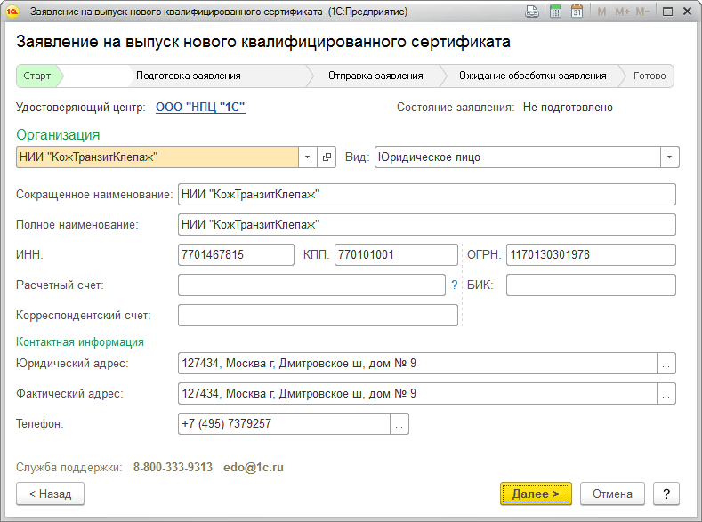Click the ОГРН field
This screenshot has height=522, width=702.
tap(591, 254)
